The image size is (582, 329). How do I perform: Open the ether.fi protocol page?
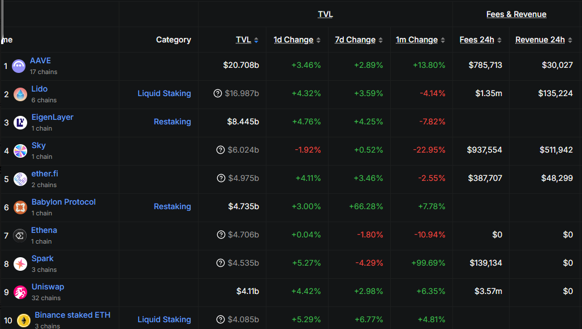click(45, 174)
